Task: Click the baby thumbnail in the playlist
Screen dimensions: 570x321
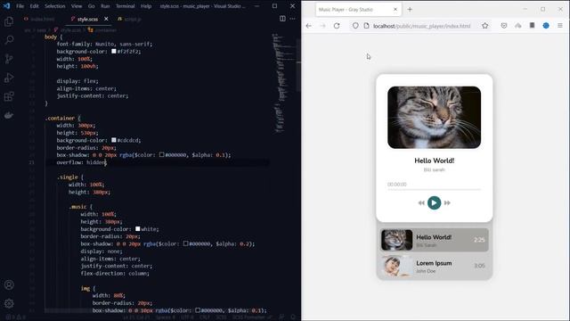Action: (396, 266)
